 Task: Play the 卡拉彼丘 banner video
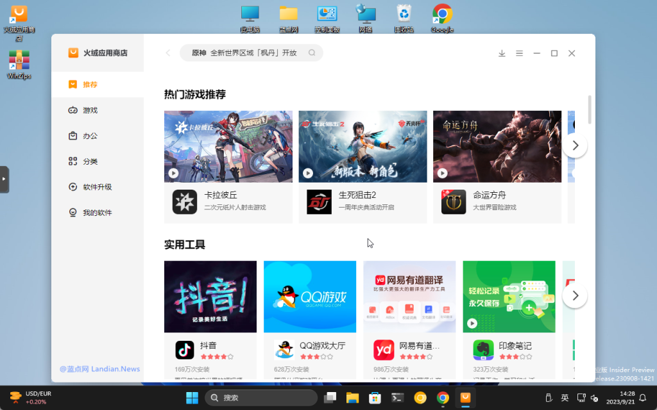(x=173, y=173)
